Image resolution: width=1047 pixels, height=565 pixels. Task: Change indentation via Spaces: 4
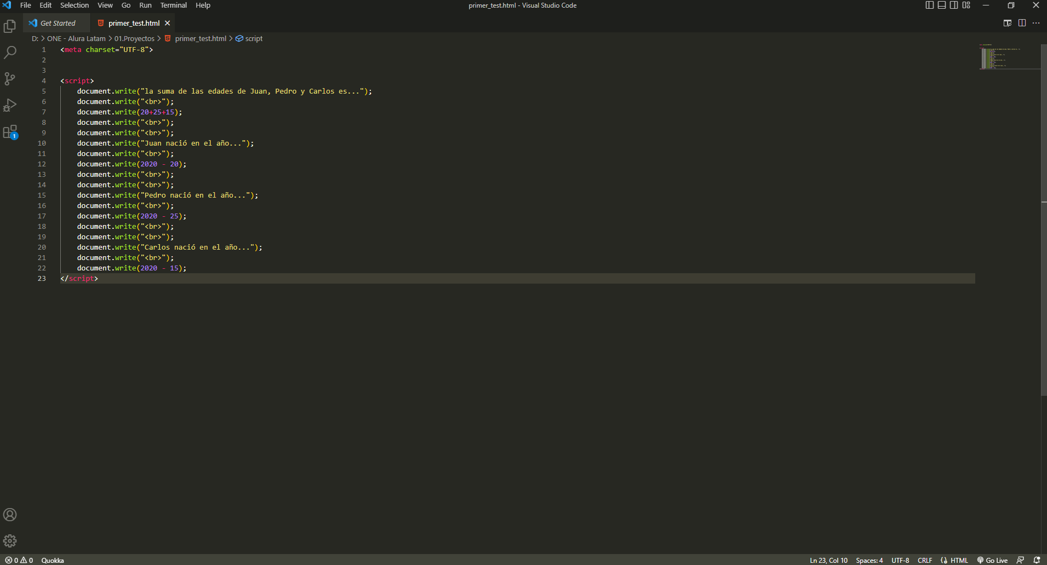869,560
